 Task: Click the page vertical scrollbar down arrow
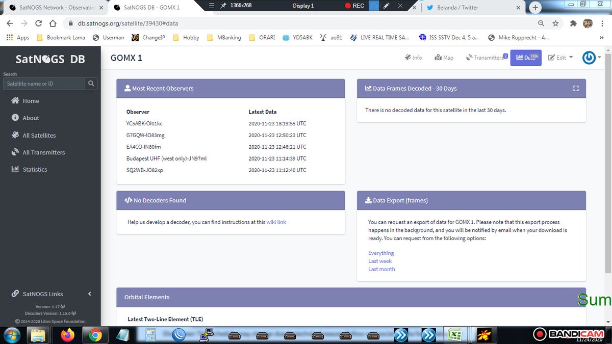pos(607,321)
